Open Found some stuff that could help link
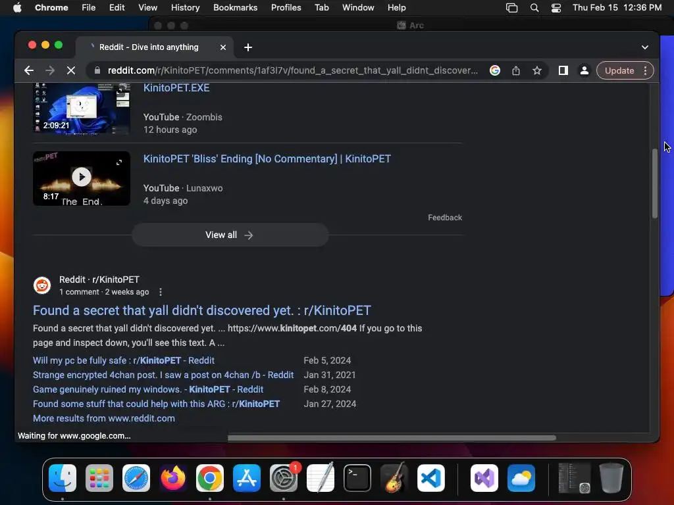 (156, 404)
